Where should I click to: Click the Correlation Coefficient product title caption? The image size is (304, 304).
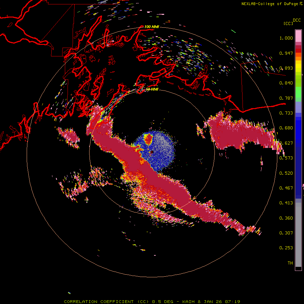click(152, 302)
